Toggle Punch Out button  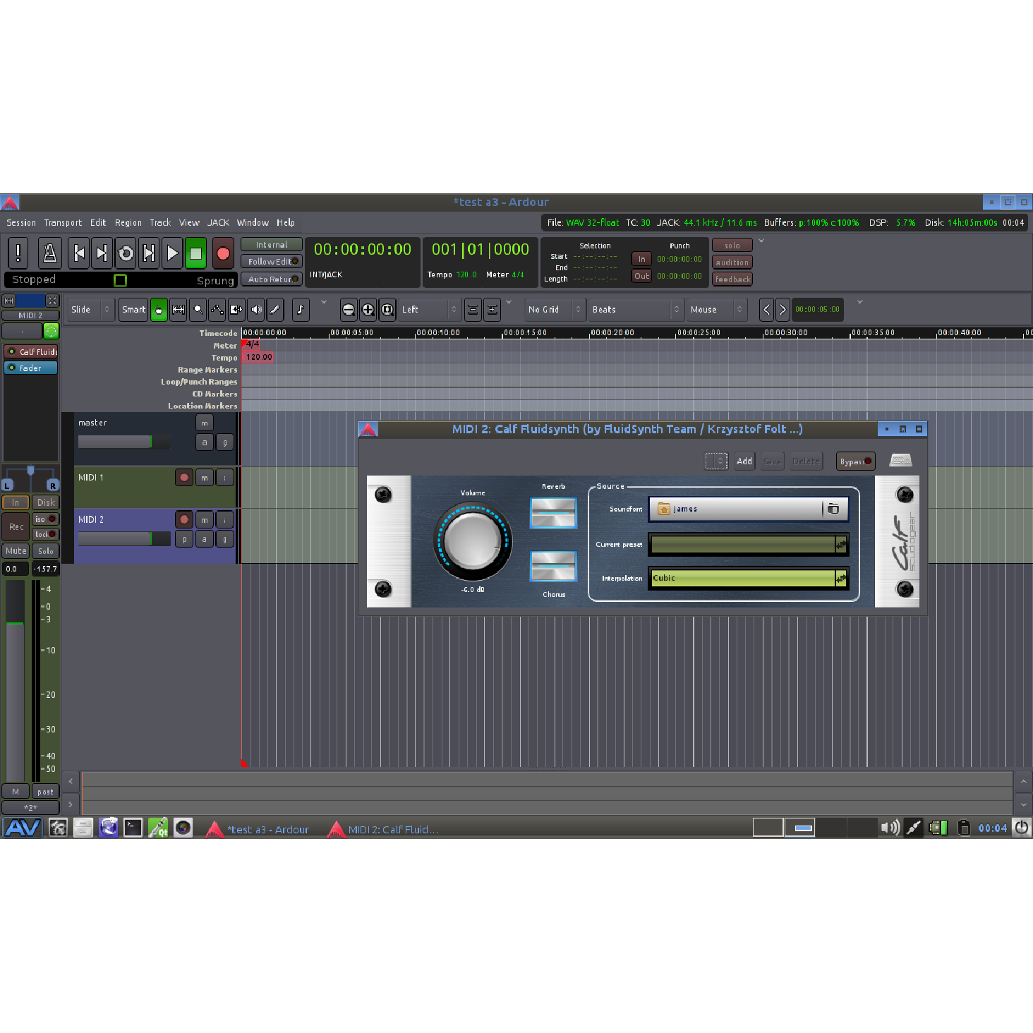641,276
